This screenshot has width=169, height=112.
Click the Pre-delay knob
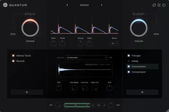[x=74, y=88]
